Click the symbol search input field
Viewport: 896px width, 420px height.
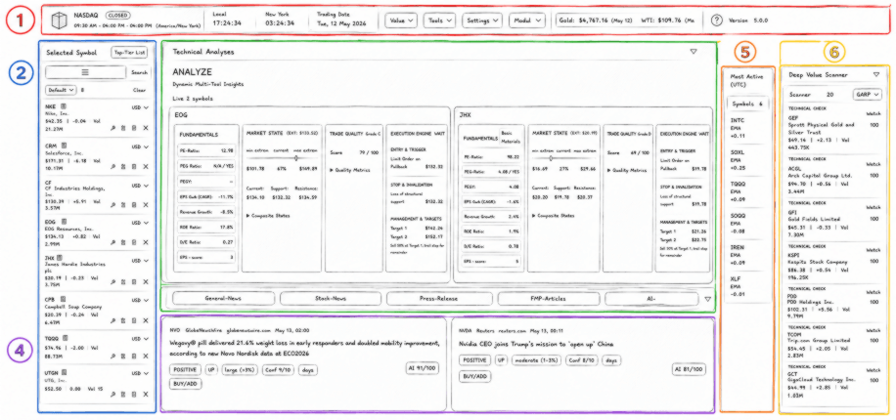(x=86, y=72)
